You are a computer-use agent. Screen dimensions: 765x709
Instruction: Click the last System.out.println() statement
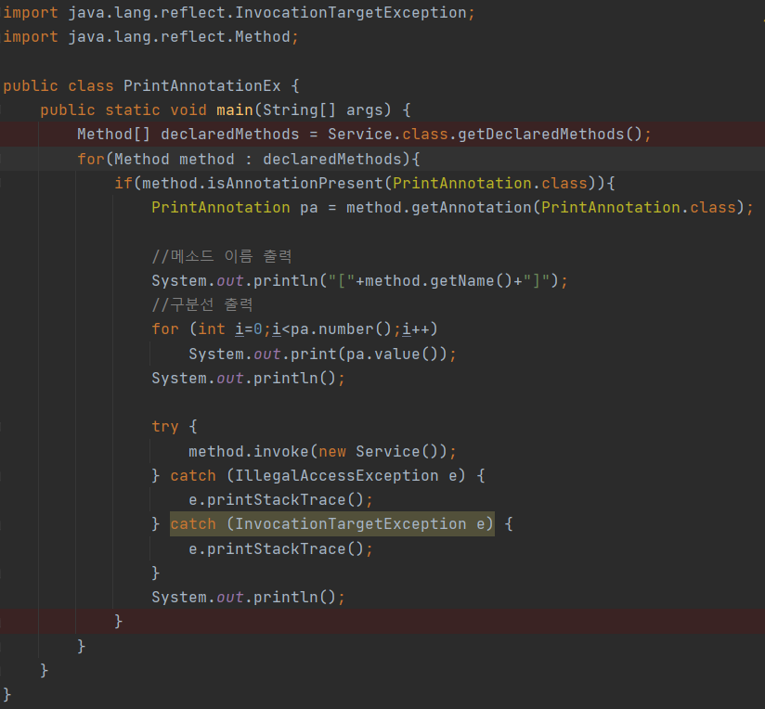pos(248,598)
